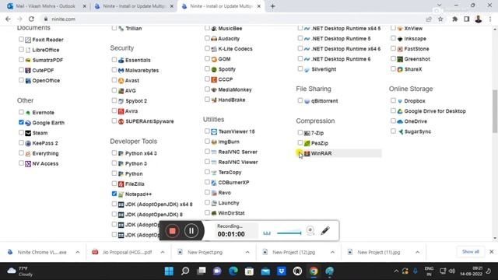Click the TeamViewer 15 icon

click(214, 131)
